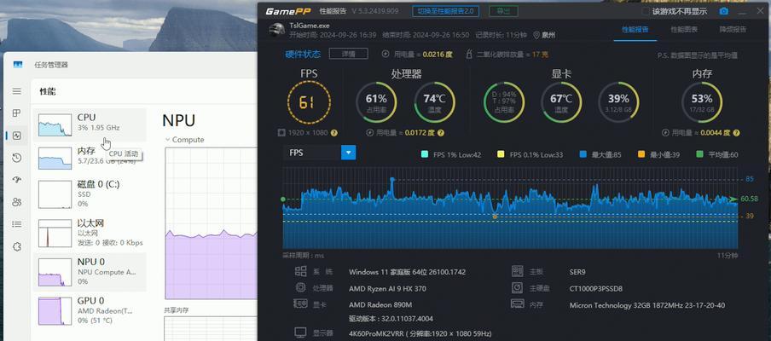
Task: Click the TslGame.exe game avatar icon
Action: click(x=277, y=30)
